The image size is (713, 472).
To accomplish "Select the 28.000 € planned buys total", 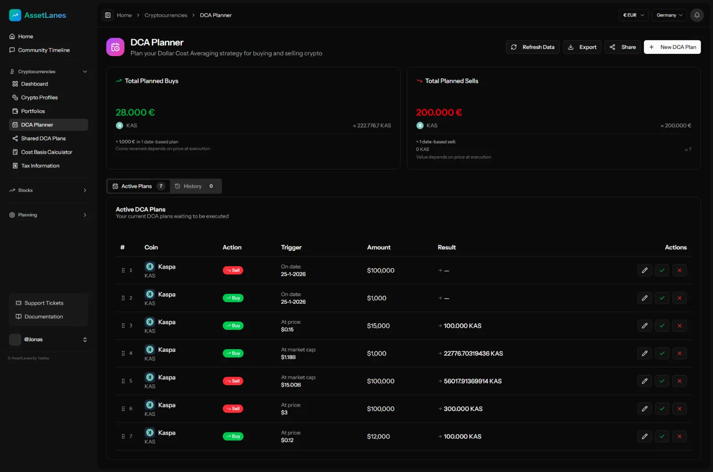I will [135, 113].
